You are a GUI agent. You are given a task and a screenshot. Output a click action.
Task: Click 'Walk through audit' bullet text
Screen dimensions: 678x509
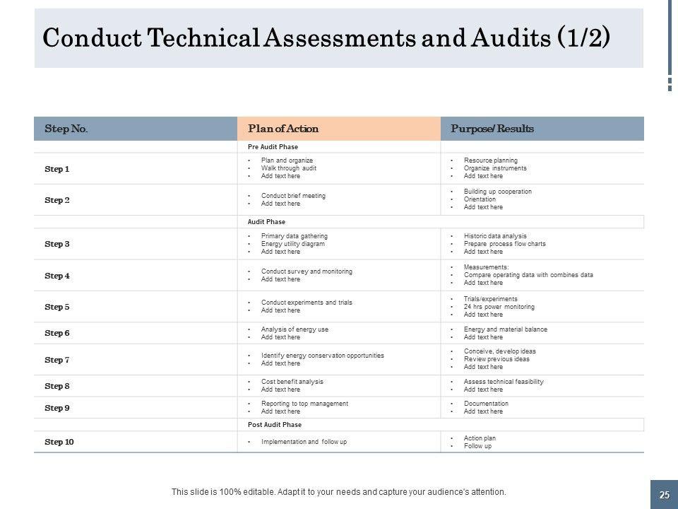click(288, 168)
